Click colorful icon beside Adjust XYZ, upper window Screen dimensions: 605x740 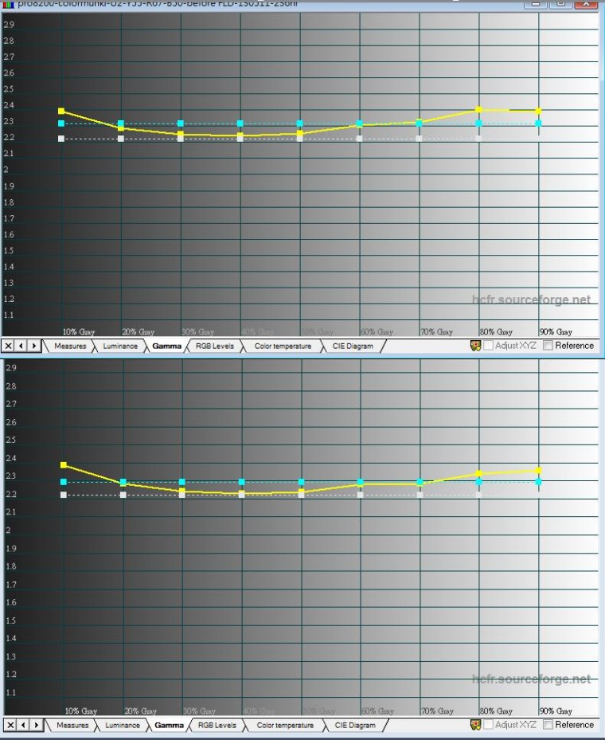pyautogui.click(x=475, y=346)
